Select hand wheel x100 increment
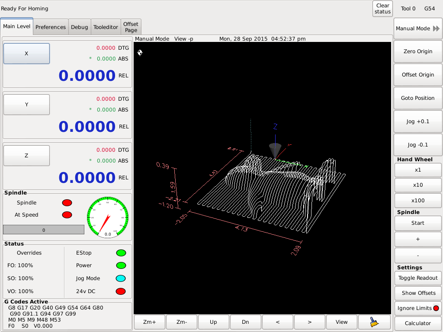Image resolution: width=443 pixels, height=332 pixels. pyautogui.click(x=418, y=201)
